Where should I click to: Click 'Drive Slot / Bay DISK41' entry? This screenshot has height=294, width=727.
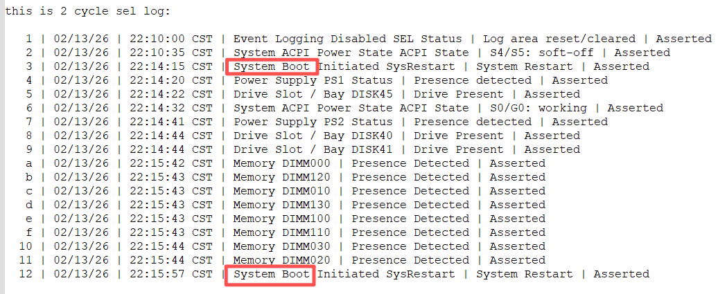[x=313, y=149]
